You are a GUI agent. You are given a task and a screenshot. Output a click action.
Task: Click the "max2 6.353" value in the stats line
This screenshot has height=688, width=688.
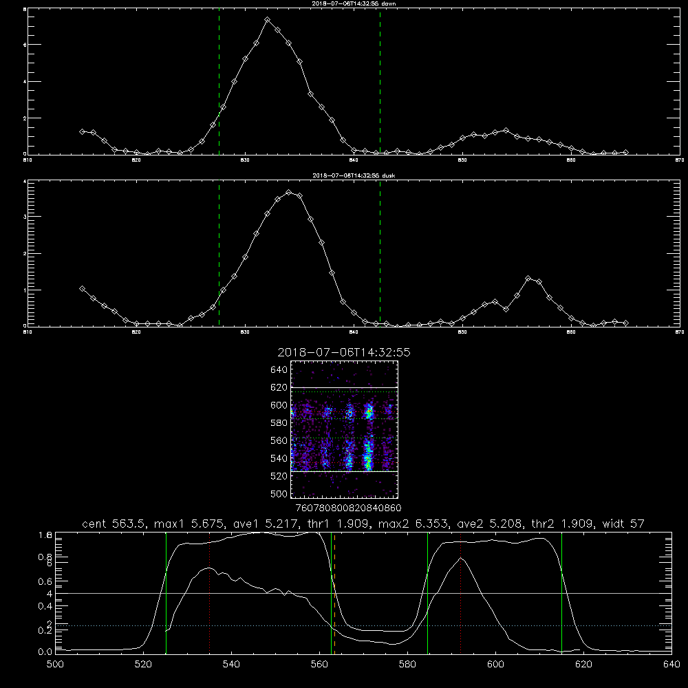click(x=413, y=524)
